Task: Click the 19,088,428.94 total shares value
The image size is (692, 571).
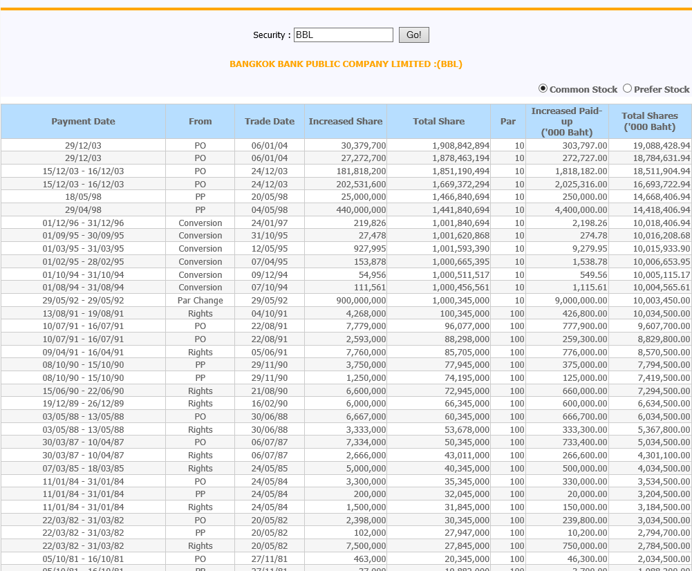Action: click(661, 146)
